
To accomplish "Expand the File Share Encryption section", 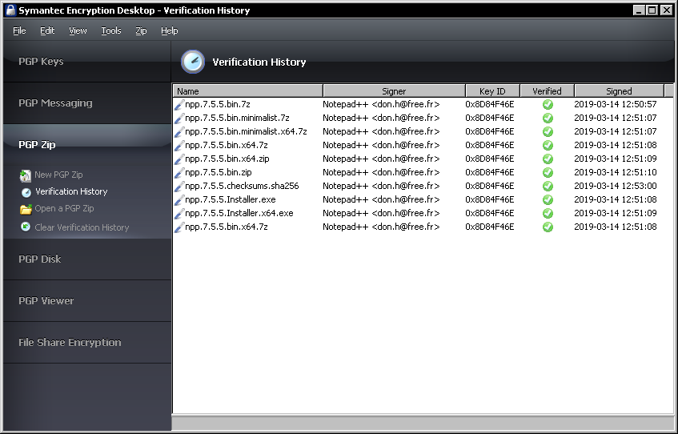I will pyautogui.click(x=87, y=342).
